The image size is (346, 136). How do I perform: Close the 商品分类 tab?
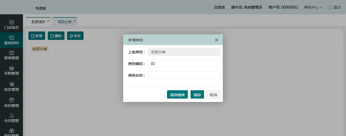coord(75,21)
